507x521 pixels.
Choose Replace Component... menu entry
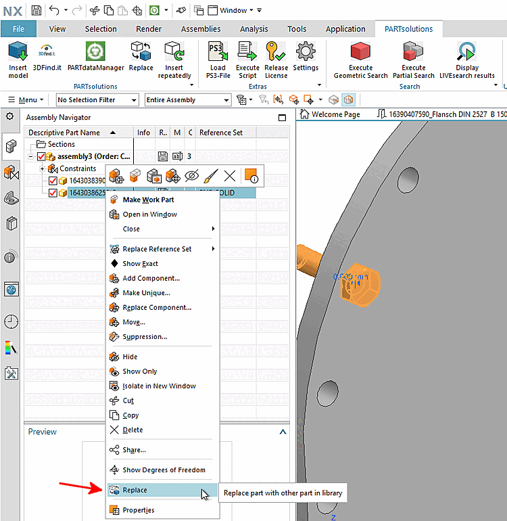click(163, 307)
